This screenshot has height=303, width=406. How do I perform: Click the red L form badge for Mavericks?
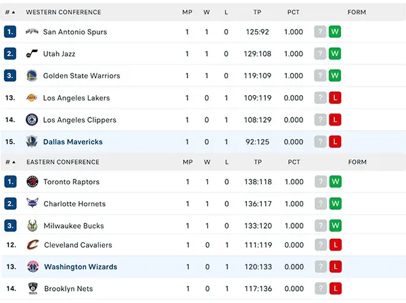[335, 142]
